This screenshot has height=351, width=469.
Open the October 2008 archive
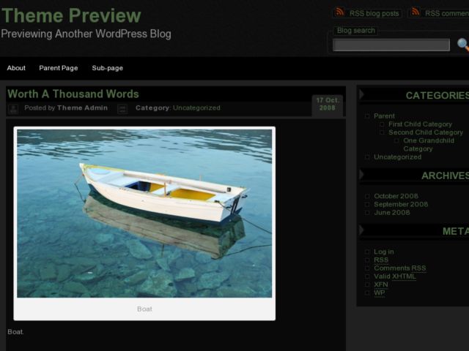[x=396, y=196]
